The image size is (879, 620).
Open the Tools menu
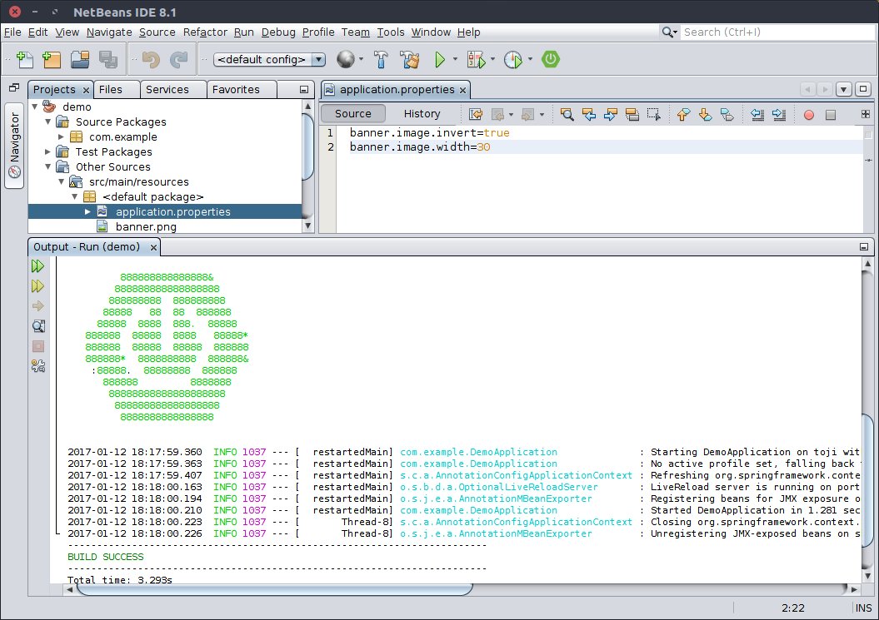pyautogui.click(x=391, y=32)
